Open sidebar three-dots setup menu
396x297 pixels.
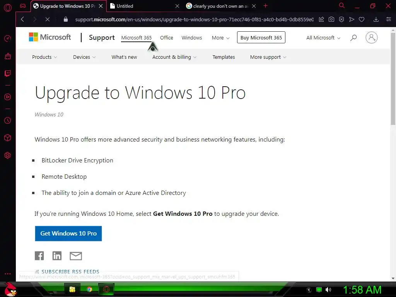8,274
